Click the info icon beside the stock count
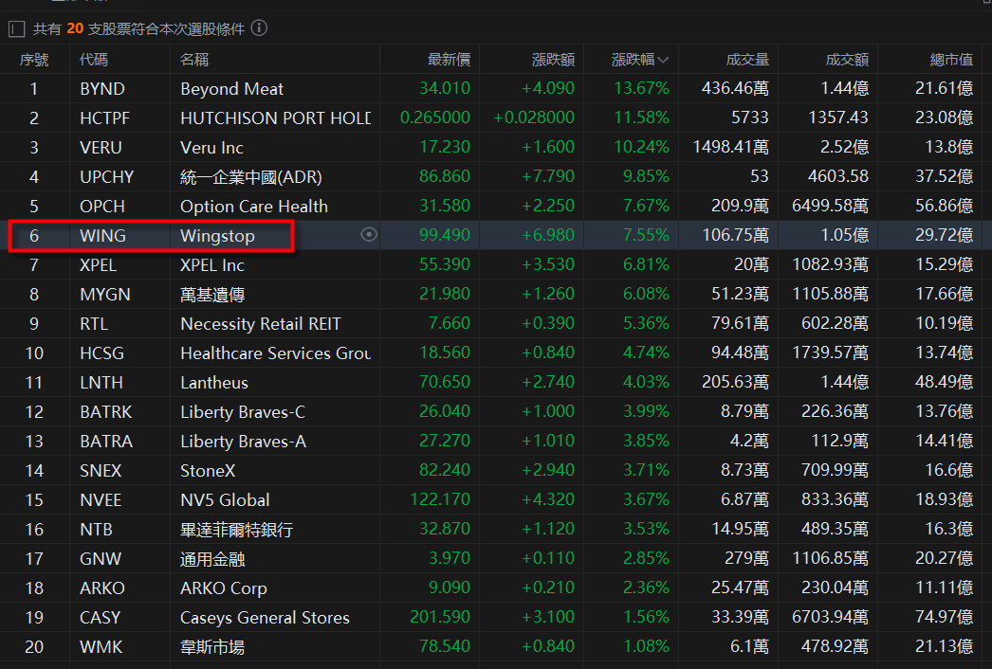The width and height of the screenshot is (992, 669). (x=259, y=28)
